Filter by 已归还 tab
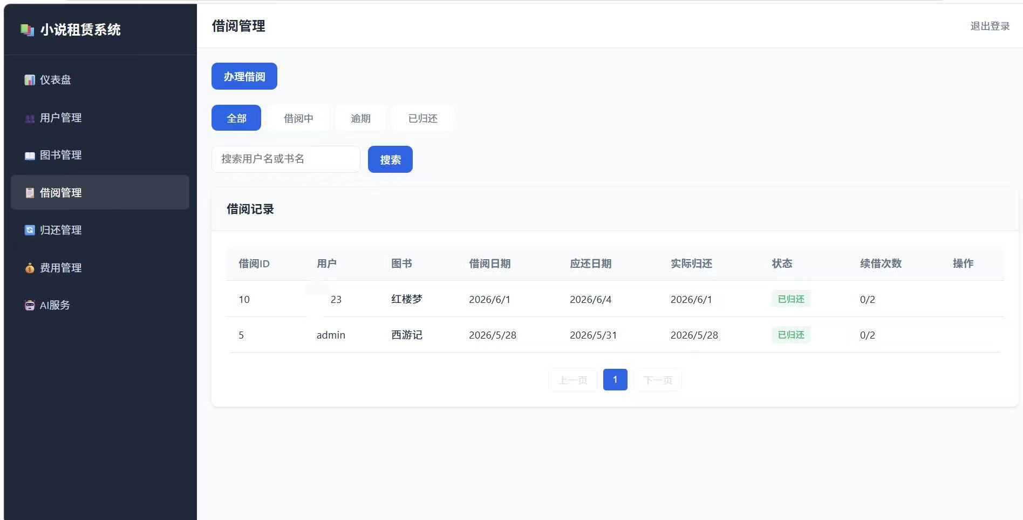Viewport: 1023px width, 520px height. click(422, 118)
